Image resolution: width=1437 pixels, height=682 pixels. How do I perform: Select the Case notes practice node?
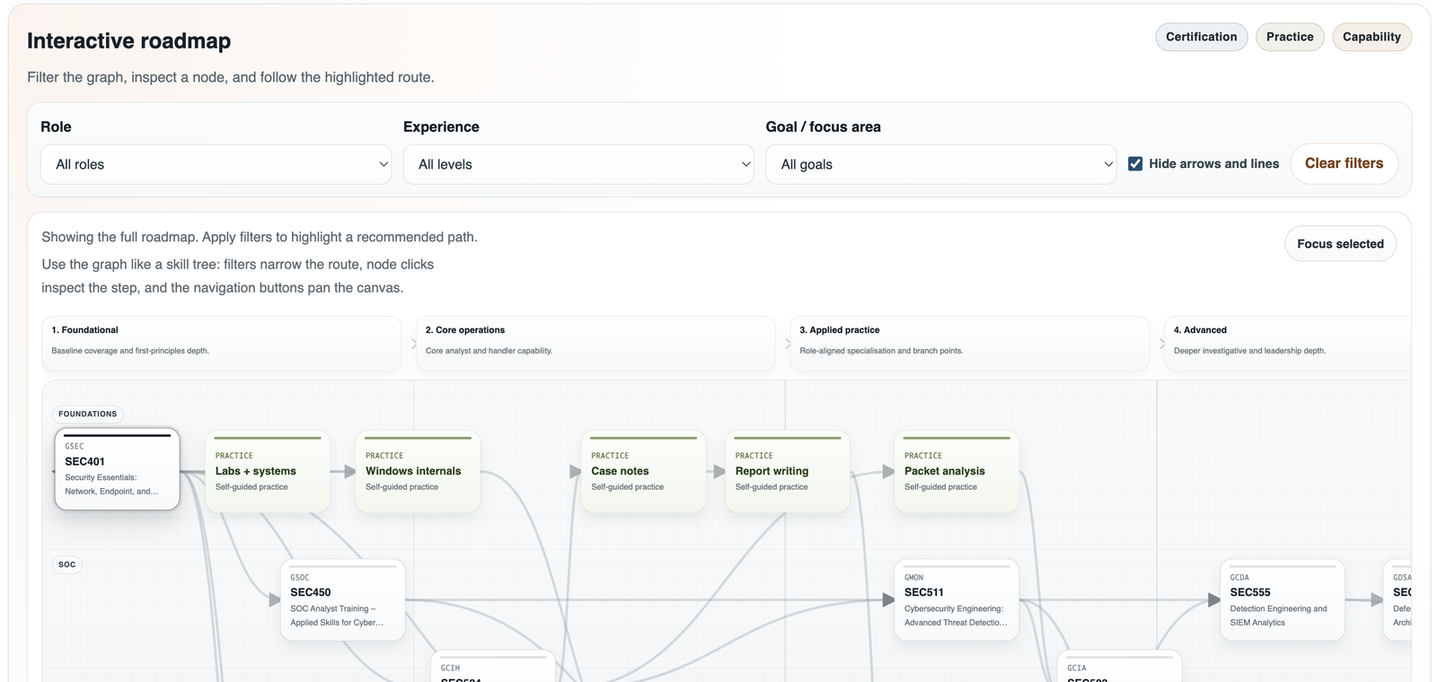[643, 471]
